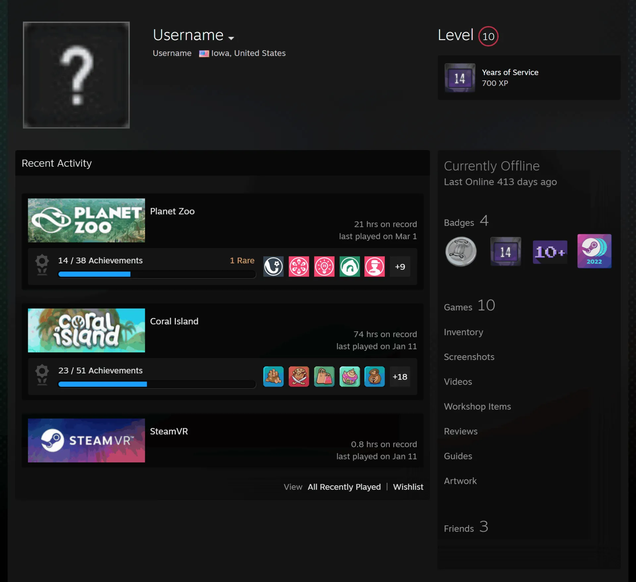
Task: Click the Level 10 circle badge
Action: (x=488, y=36)
